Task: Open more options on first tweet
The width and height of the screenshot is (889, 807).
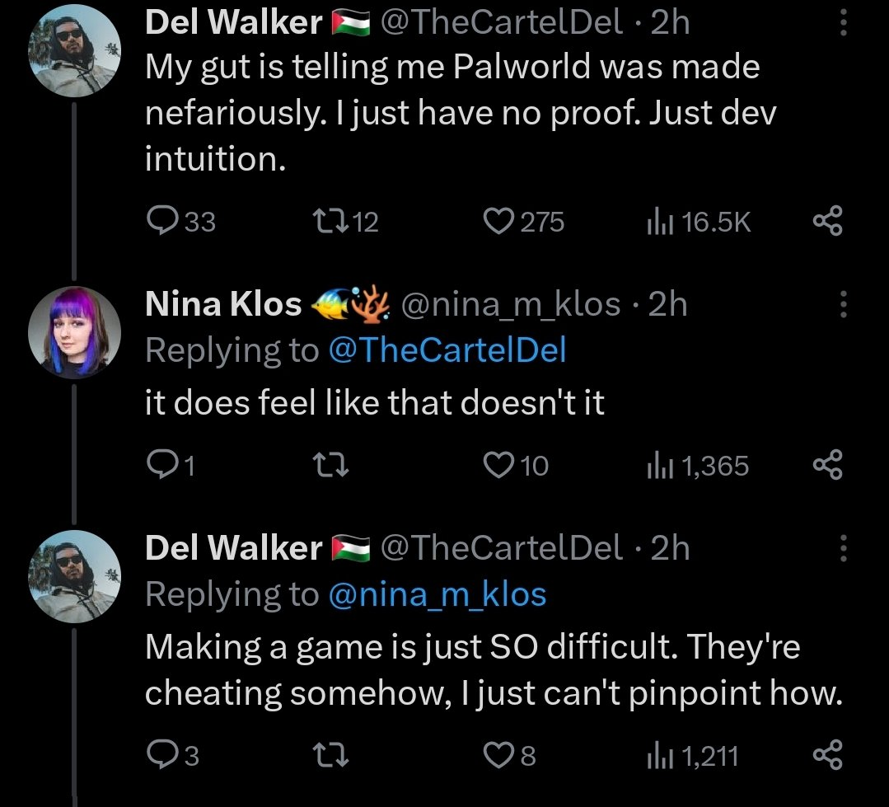Action: 842,23
